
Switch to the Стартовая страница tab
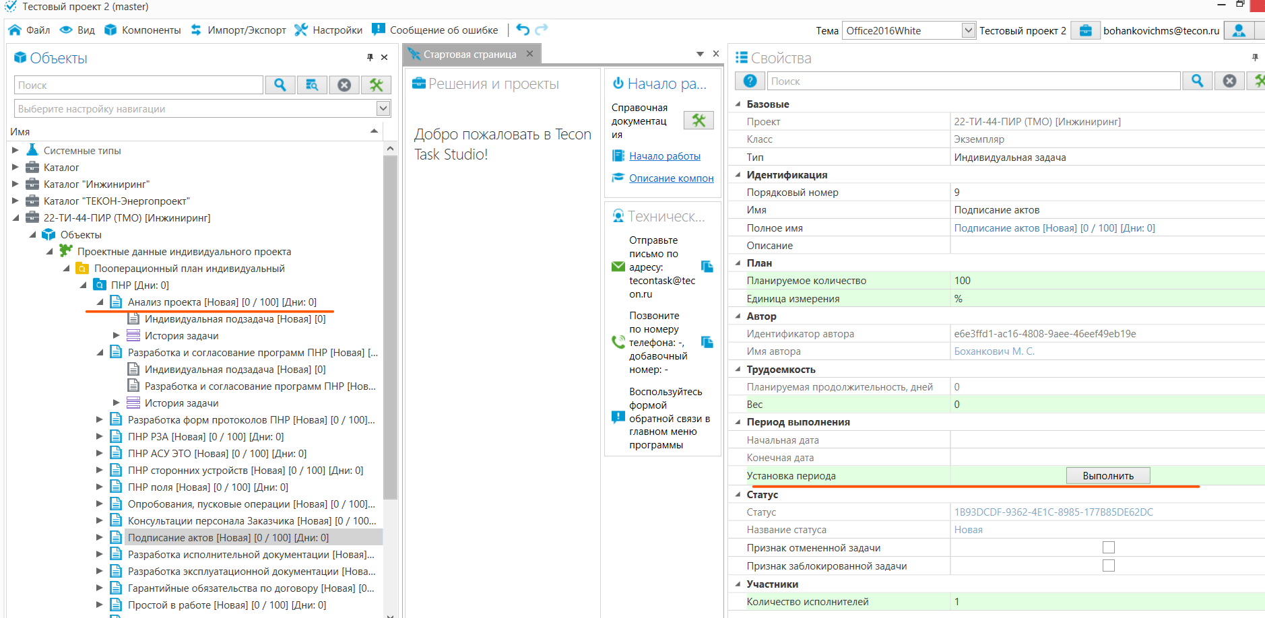point(469,54)
